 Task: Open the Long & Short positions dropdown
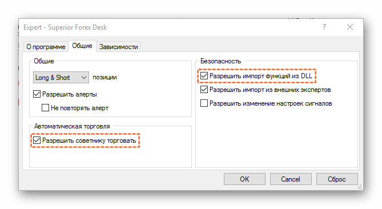pos(61,78)
